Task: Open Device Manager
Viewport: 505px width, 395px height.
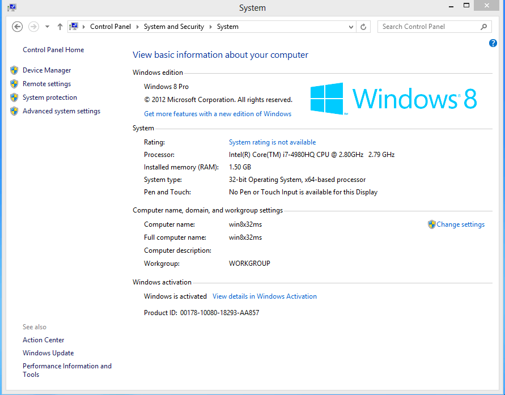Action: point(46,70)
